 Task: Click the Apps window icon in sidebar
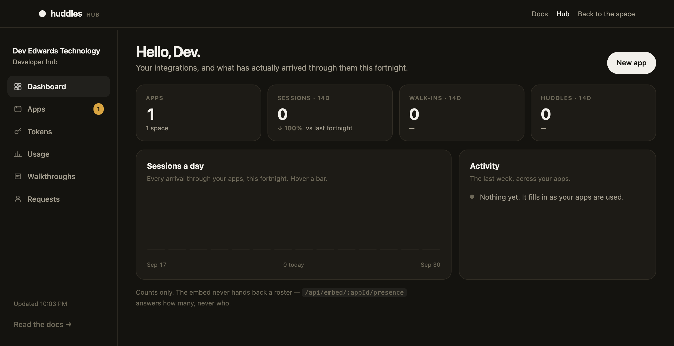(18, 109)
